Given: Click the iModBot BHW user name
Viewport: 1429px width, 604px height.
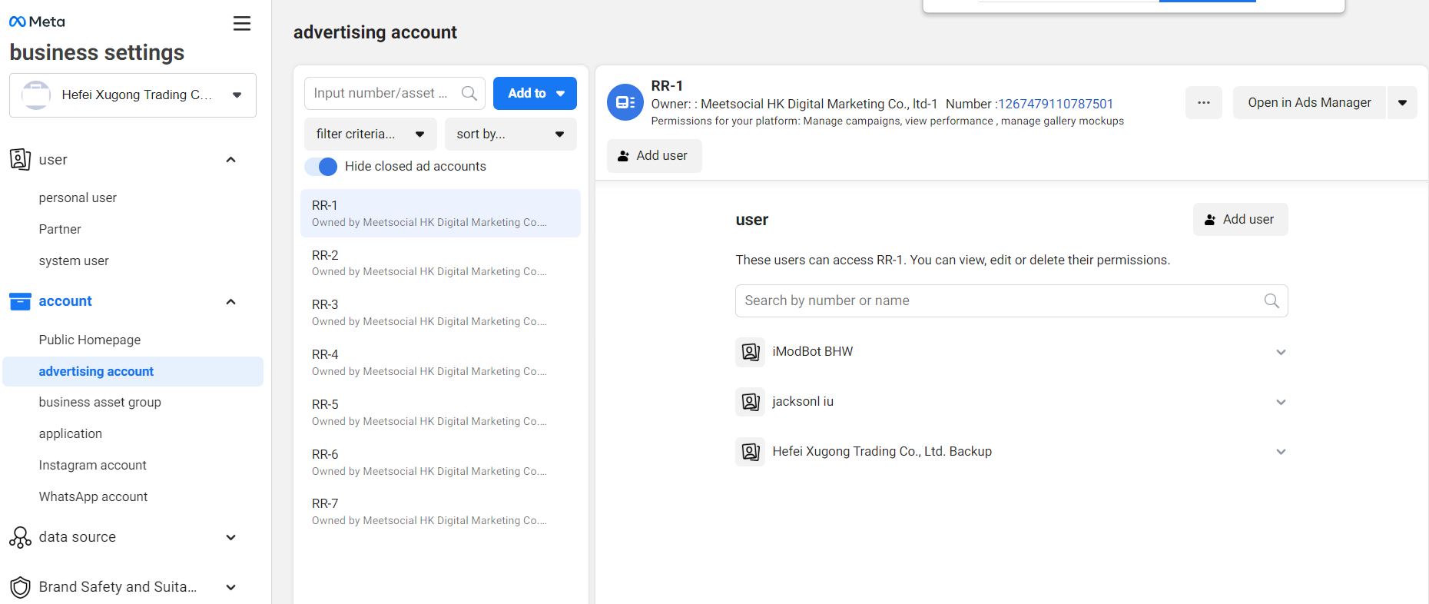Looking at the screenshot, I should tap(813, 352).
